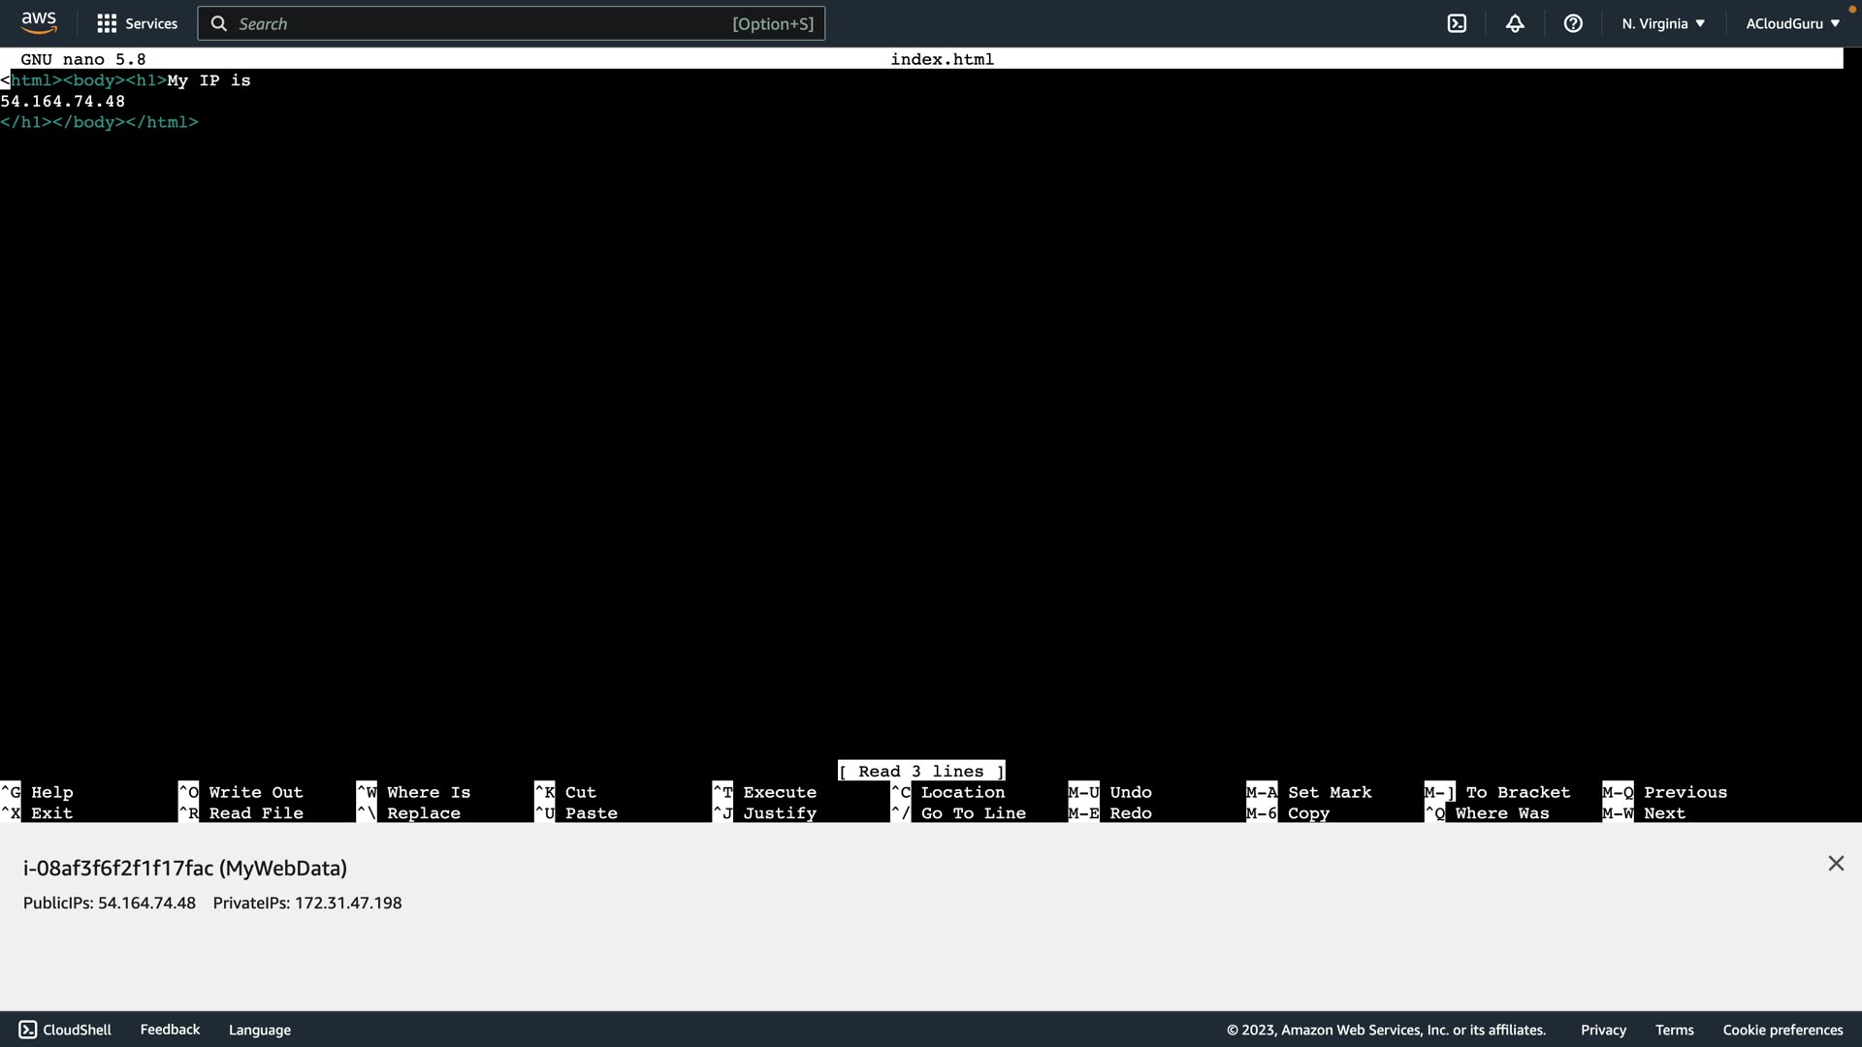Expand the ACloudGuru account dropdown
The image size is (1862, 1047).
pos(1792,23)
